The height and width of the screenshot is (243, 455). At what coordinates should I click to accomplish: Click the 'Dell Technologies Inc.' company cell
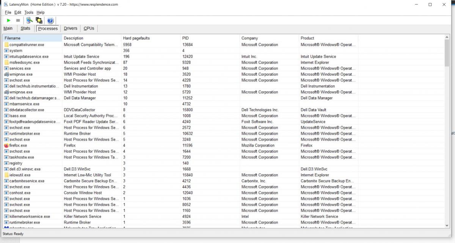(x=260, y=110)
